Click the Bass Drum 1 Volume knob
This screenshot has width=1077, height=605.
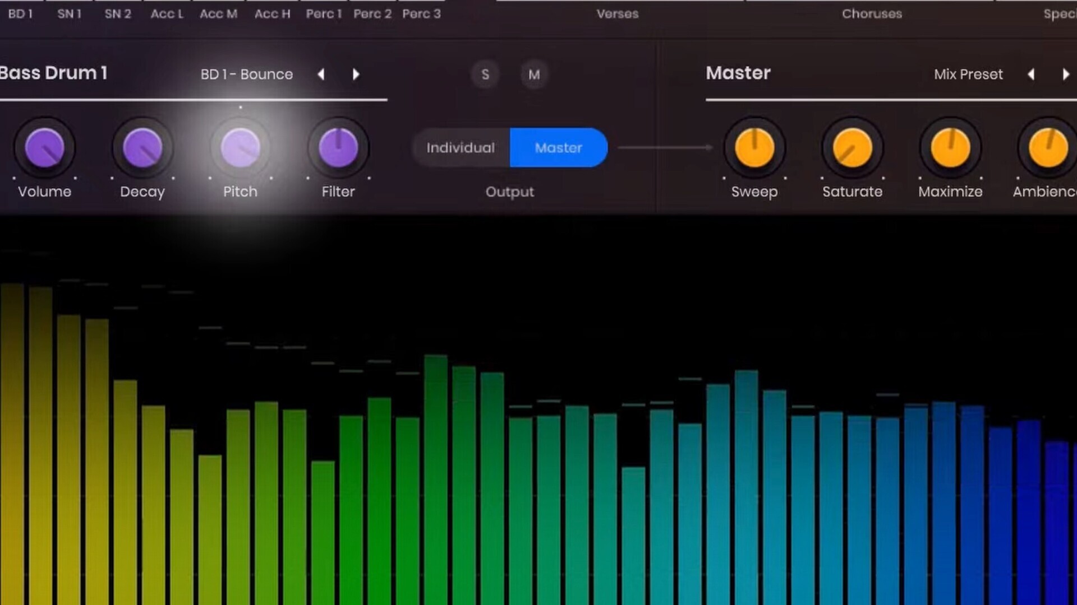(x=45, y=148)
